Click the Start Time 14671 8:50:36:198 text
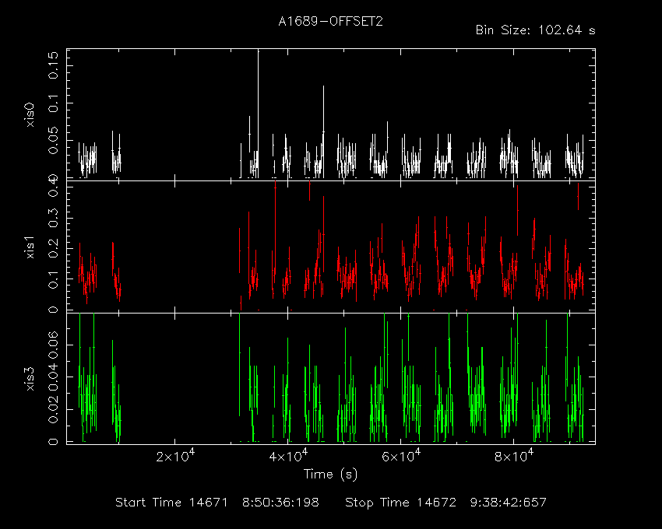 217,503
